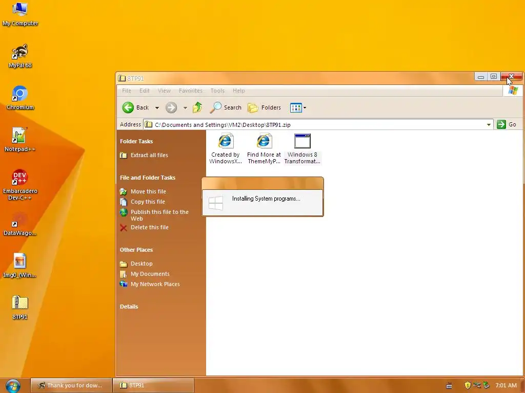
Task: Go to My Documents in Other Places
Action: pyautogui.click(x=150, y=274)
